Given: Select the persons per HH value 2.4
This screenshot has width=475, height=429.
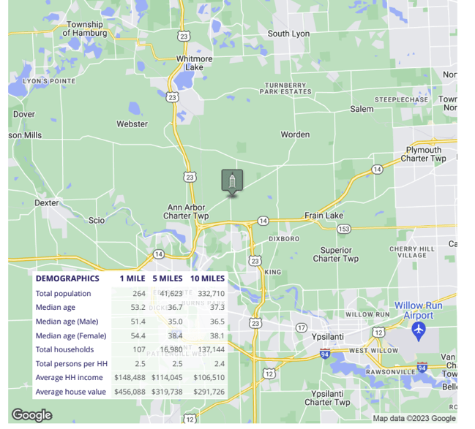Looking at the screenshot, I should [220, 364].
